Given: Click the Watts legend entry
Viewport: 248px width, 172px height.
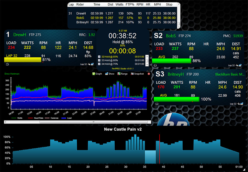Looking at the screenshot, I should click(17, 118).
